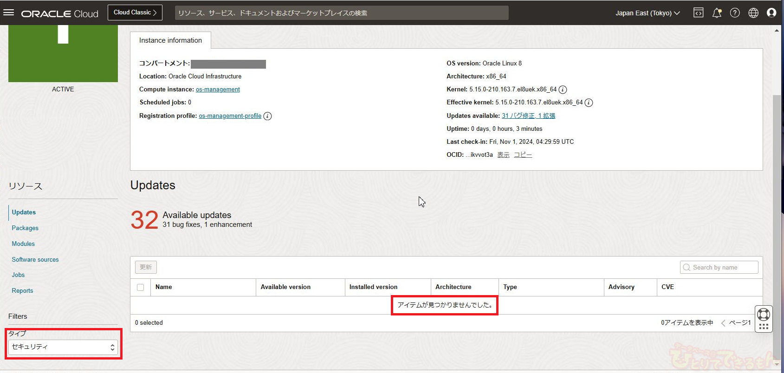Click the help question mark icon
The height and width of the screenshot is (373, 784).
click(735, 13)
